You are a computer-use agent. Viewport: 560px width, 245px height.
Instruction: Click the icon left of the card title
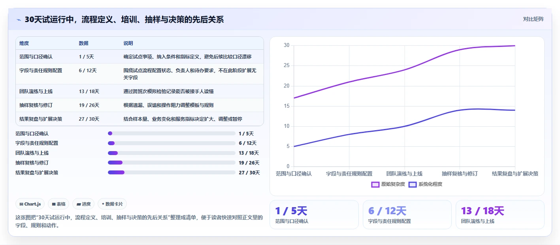pyautogui.click(x=19, y=20)
